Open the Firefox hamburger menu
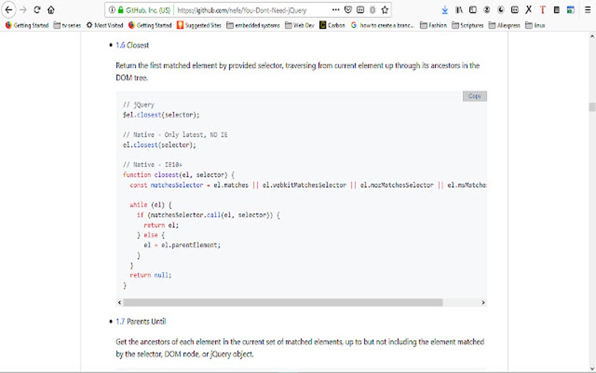Screen dimensions: 596x373 tap(587, 10)
